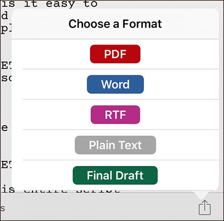224x221 pixels.
Task: Click the popover arrow above share icon
Action: pos(203,195)
